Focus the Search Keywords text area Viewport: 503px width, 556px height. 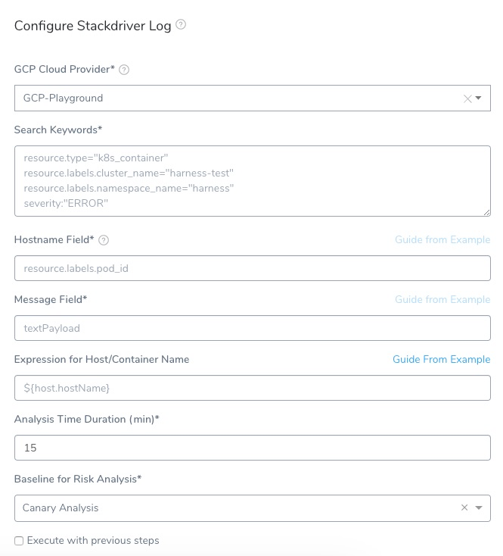point(253,181)
